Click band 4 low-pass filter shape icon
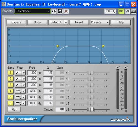Screen dimensions: 138x127 (x=18, y=91)
